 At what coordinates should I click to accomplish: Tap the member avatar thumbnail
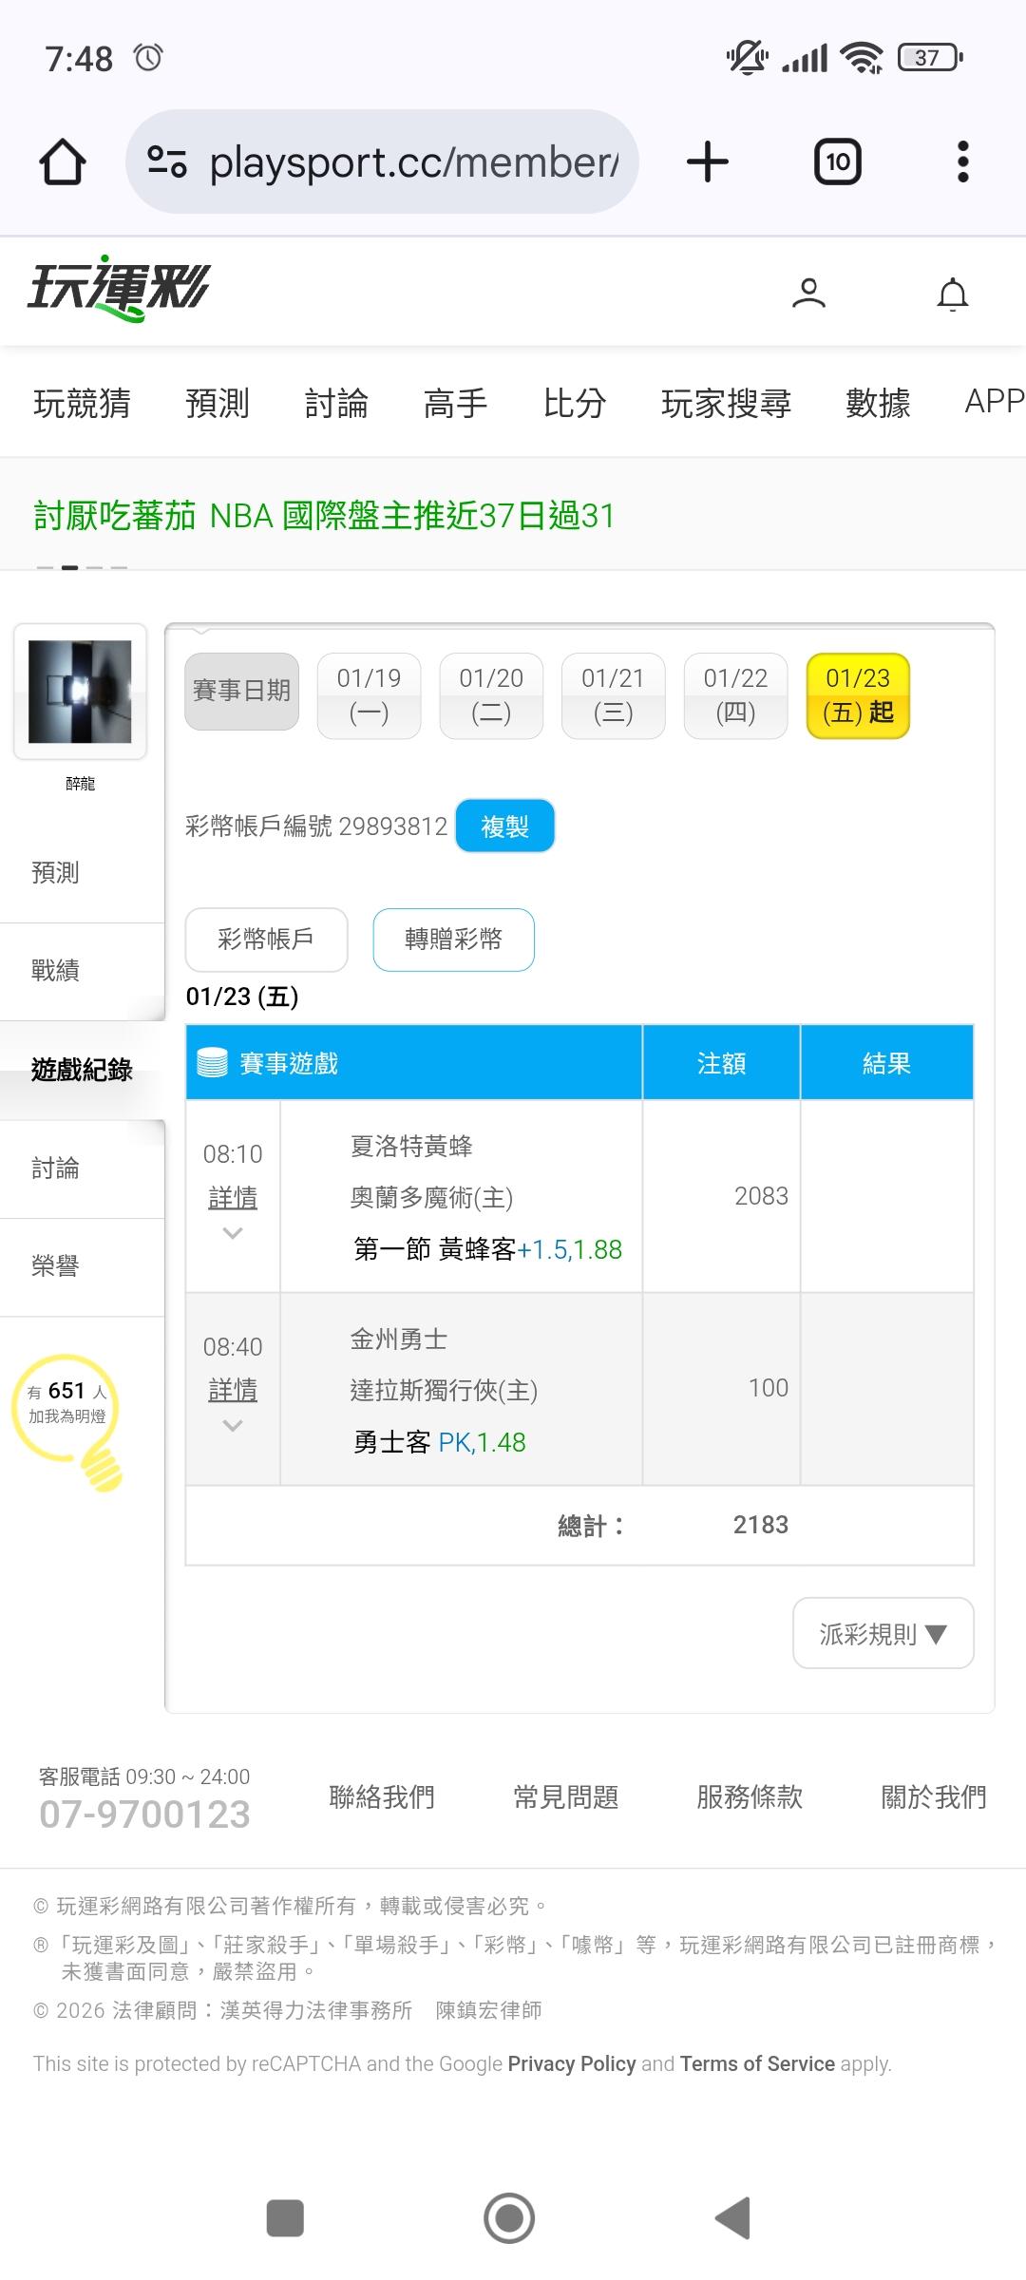click(80, 692)
